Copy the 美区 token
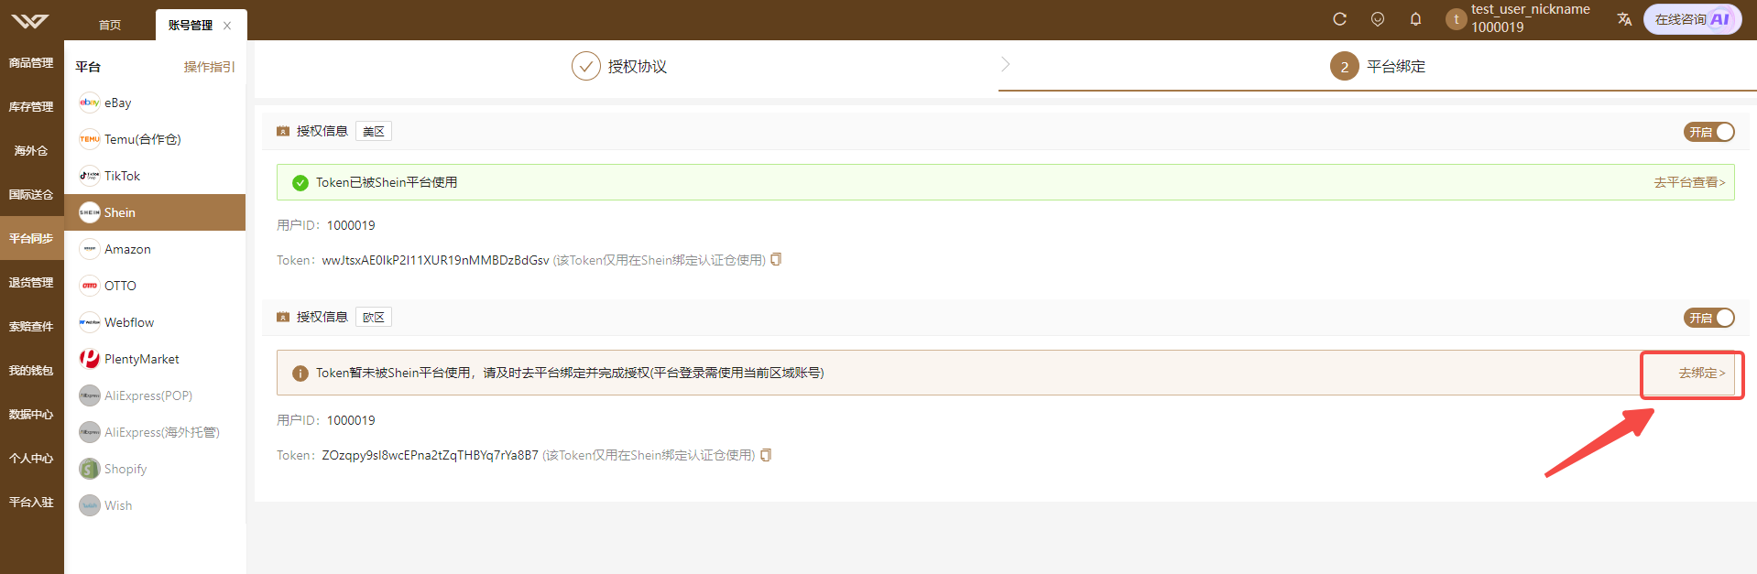 (776, 259)
